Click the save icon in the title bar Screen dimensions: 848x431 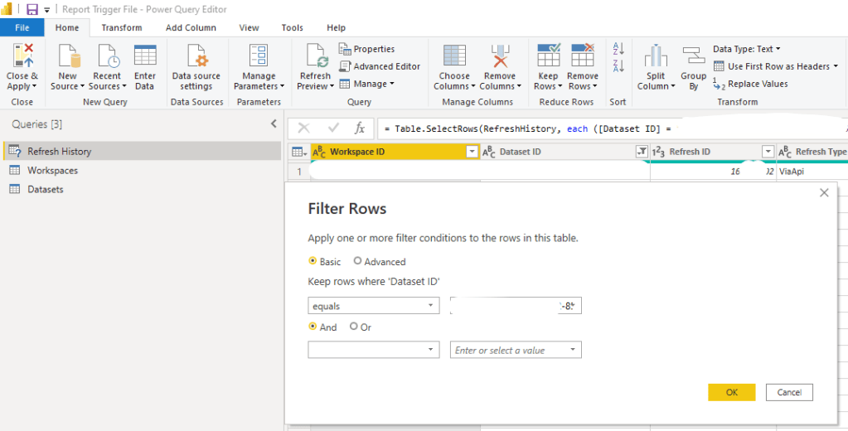click(x=31, y=9)
